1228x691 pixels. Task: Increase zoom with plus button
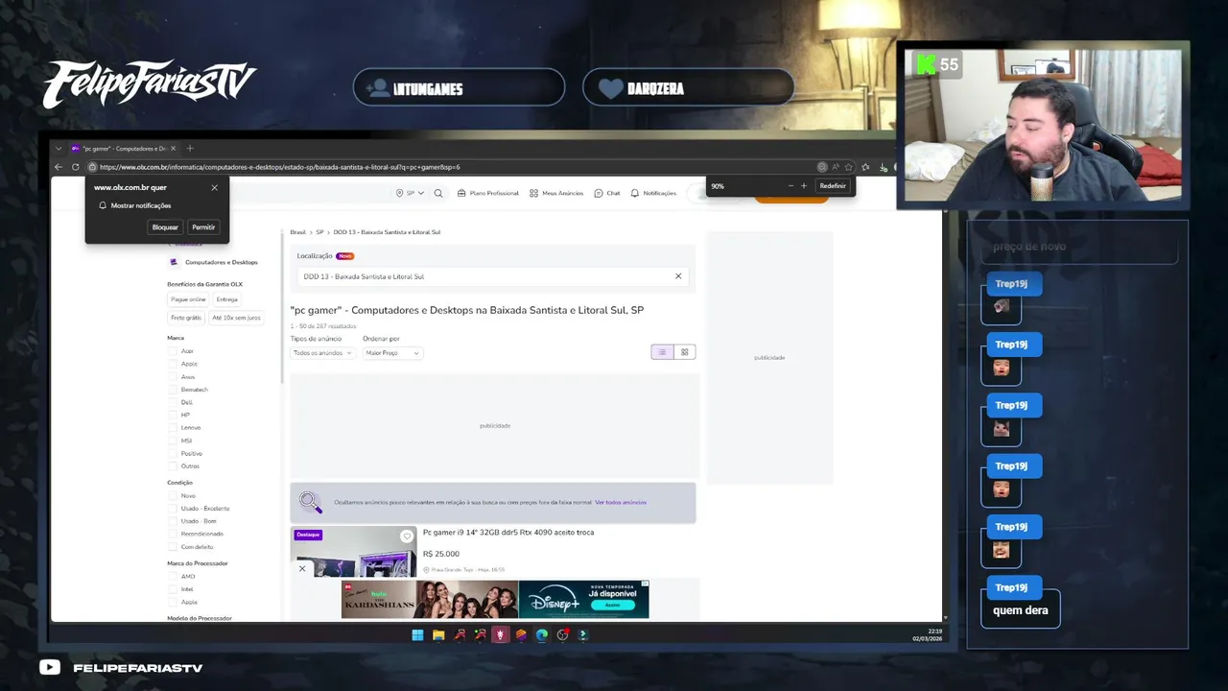click(804, 186)
